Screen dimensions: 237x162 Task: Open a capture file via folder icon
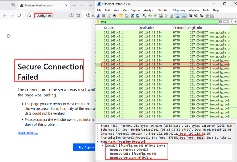point(121,16)
